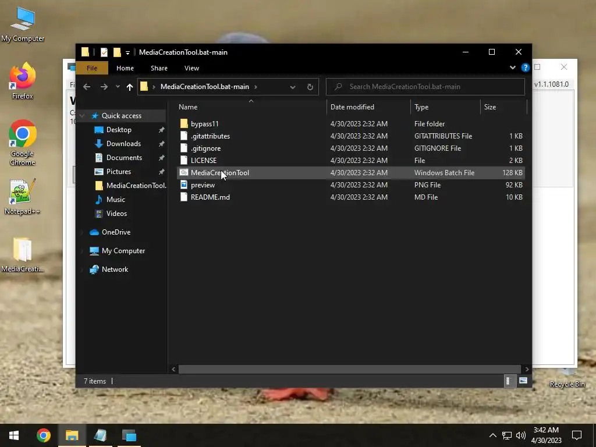Click New folder quick access toolbar icon
The width and height of the screenshot is (596, 447).
[x=117, y=52]
